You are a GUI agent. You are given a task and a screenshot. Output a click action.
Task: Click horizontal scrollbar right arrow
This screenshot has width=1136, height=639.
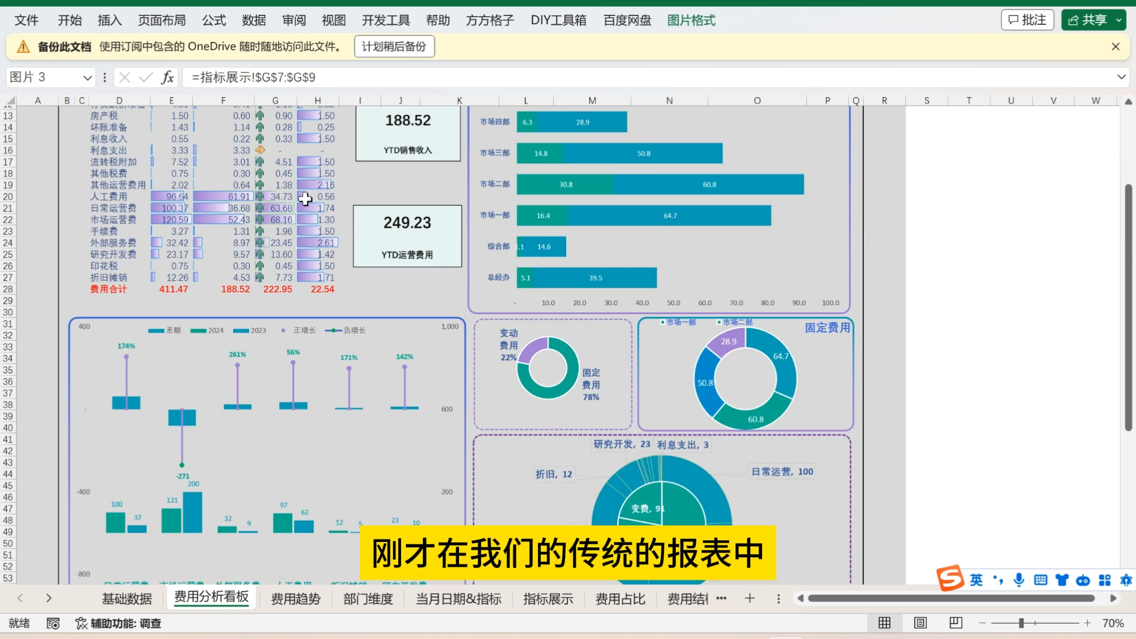coord(1113,598)
